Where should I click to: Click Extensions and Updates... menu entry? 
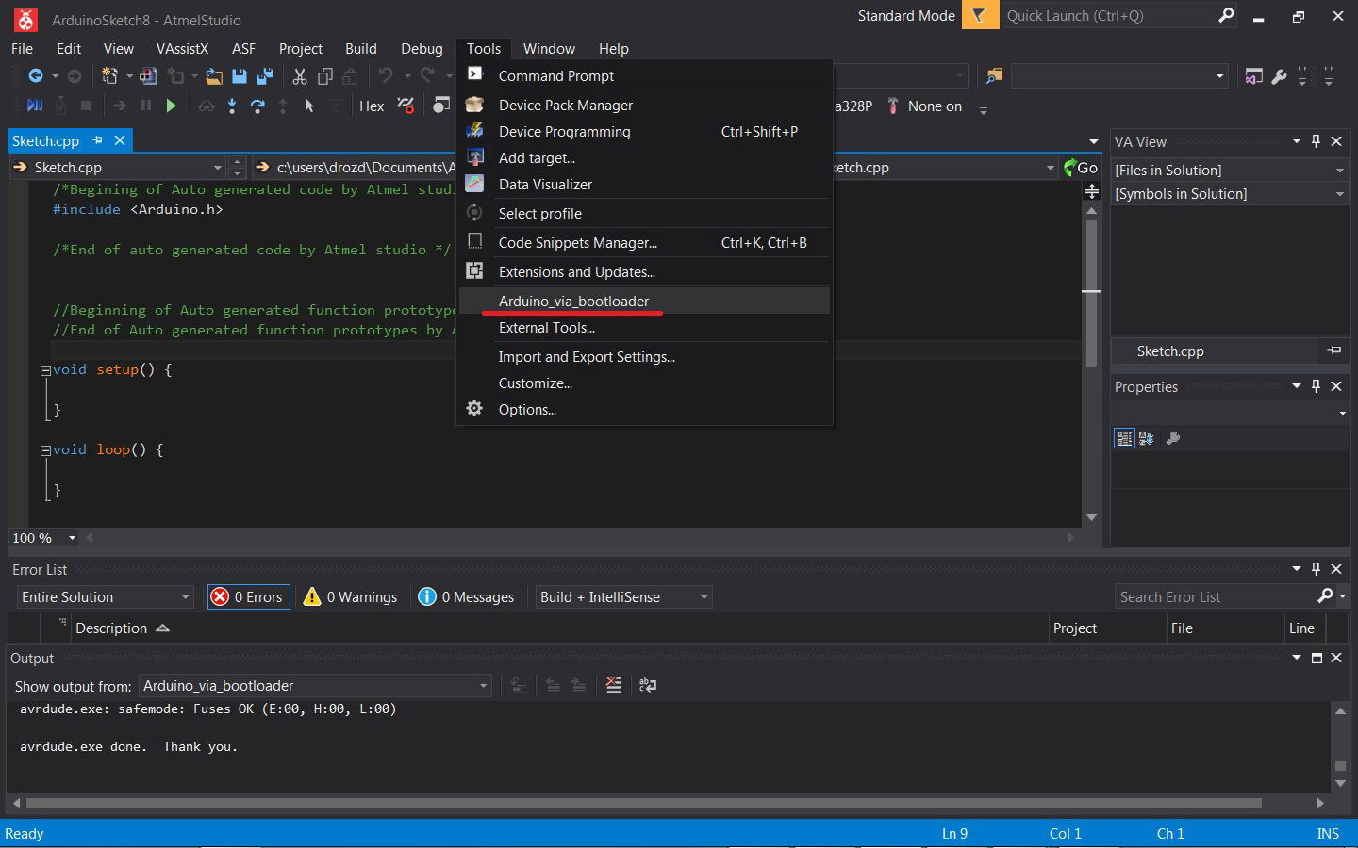click(x=644, y=272)
